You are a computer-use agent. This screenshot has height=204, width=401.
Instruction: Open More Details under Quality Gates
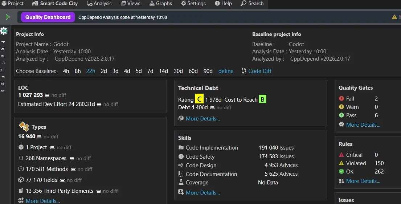tap(363, 125)
